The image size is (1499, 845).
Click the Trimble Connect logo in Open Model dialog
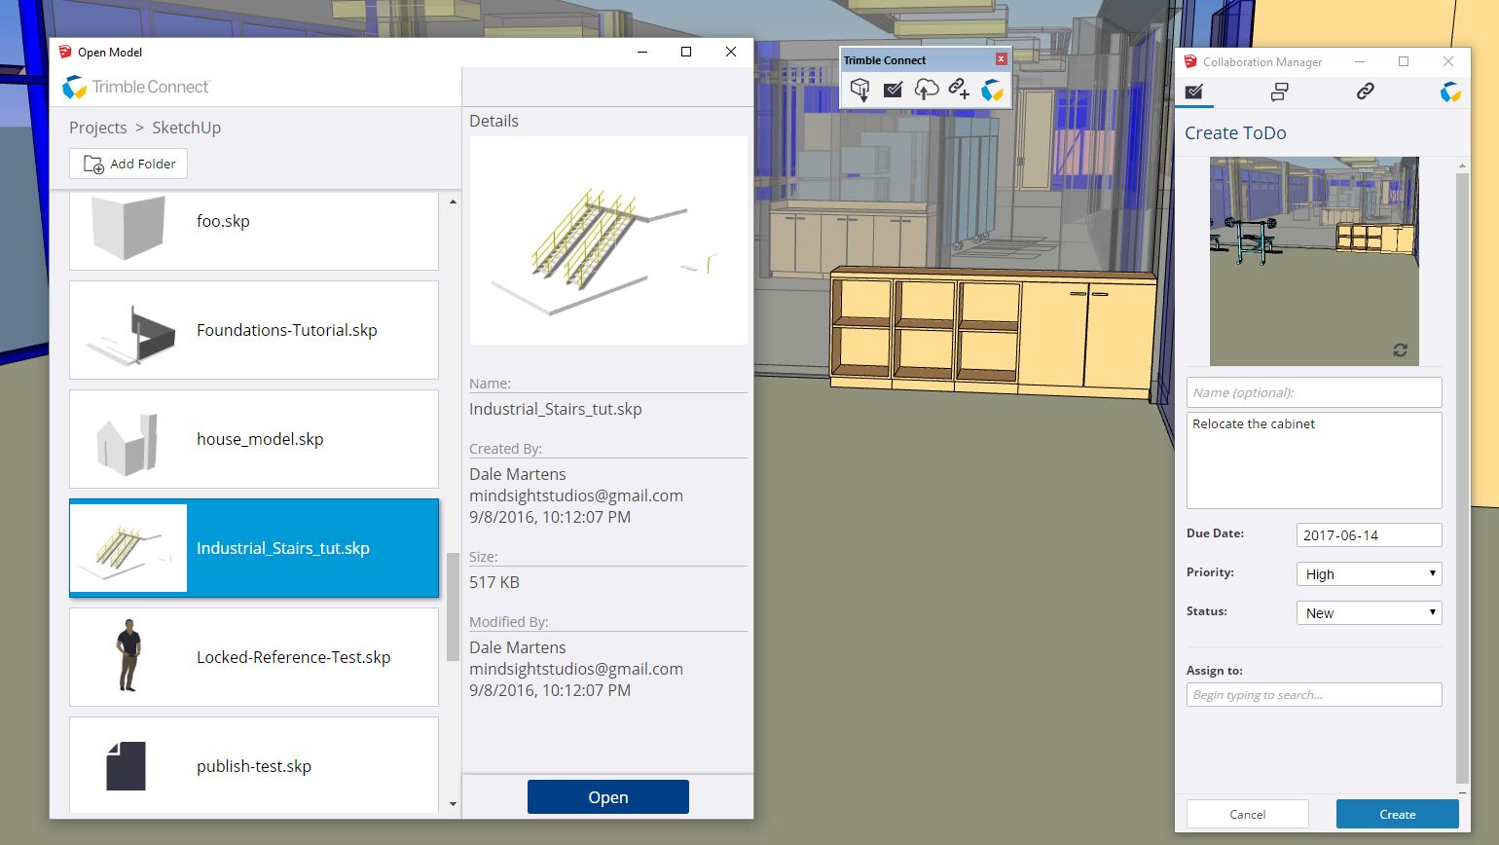pyautogui.click(x=75, y=87)
